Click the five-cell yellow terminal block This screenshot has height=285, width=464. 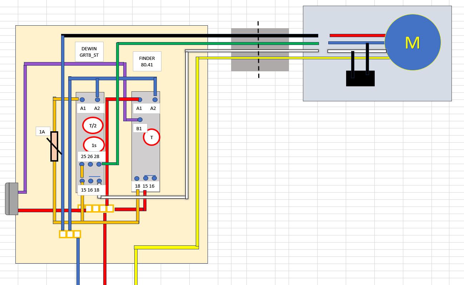[x=96, y=208]
